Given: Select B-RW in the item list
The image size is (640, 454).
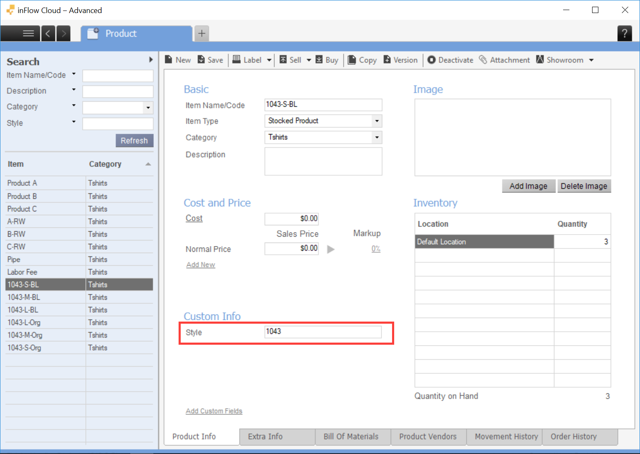Looking at the screenshot, I should pyautogui.click(x=79, y=234).
